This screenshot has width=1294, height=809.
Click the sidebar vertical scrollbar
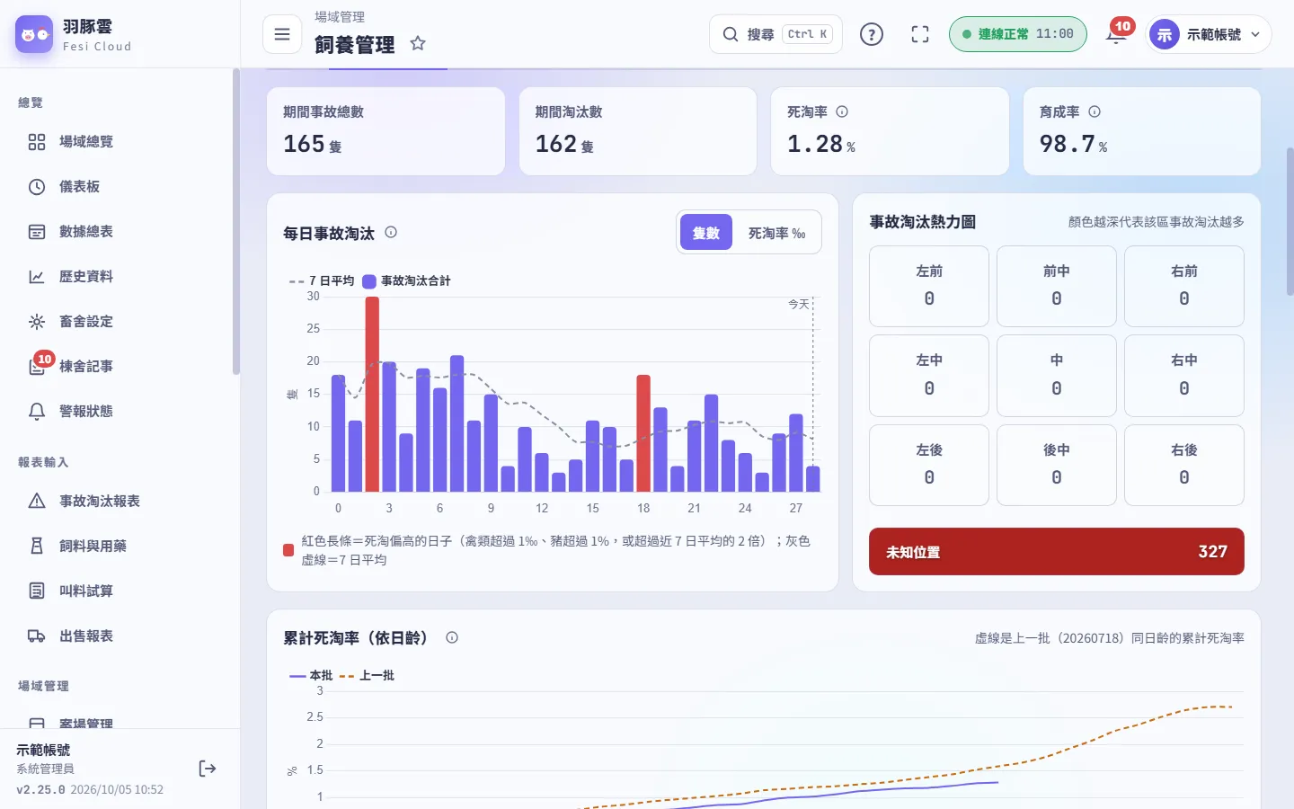coord(236,222)
